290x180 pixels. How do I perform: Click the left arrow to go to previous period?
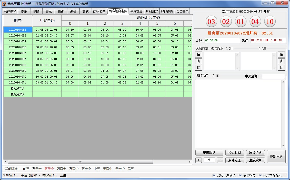coord(199,160)
